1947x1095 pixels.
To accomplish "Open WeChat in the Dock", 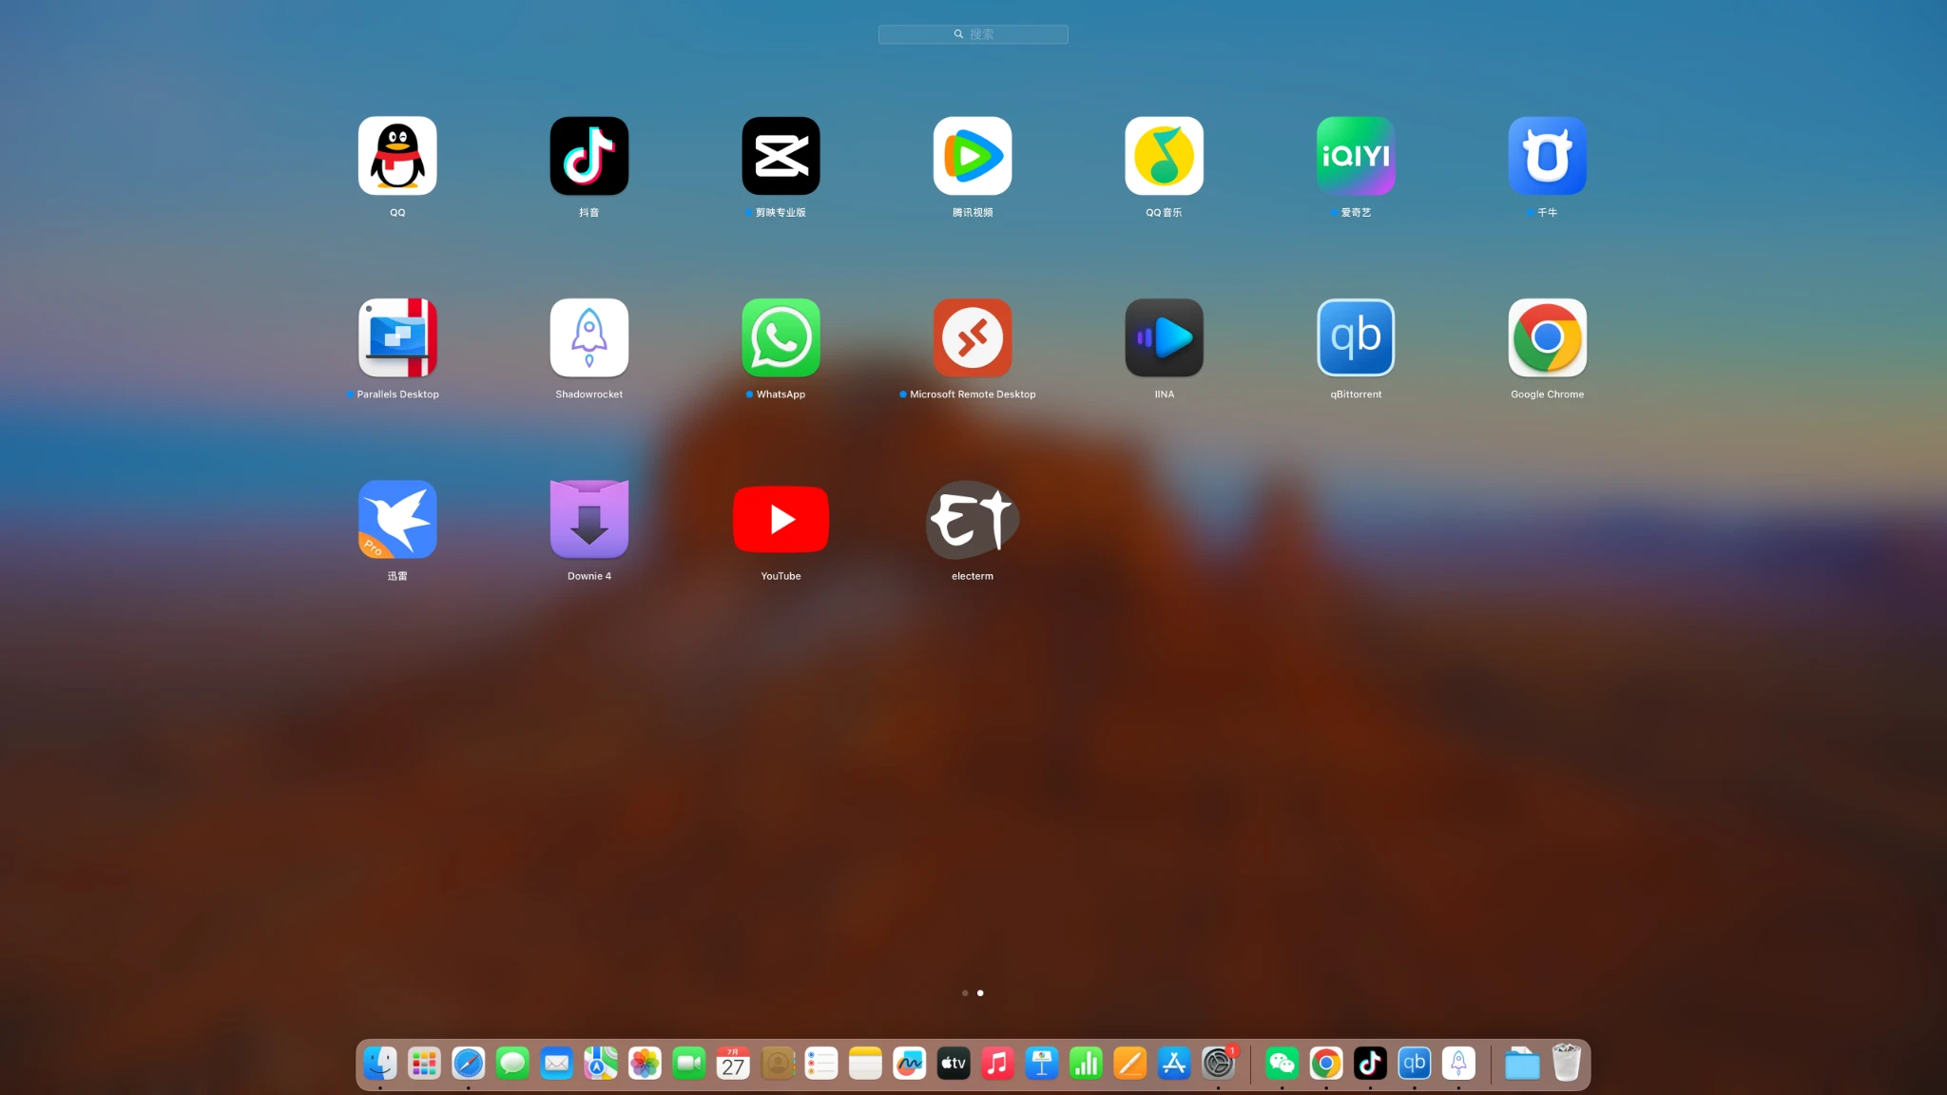I will pos(1282,1063).
